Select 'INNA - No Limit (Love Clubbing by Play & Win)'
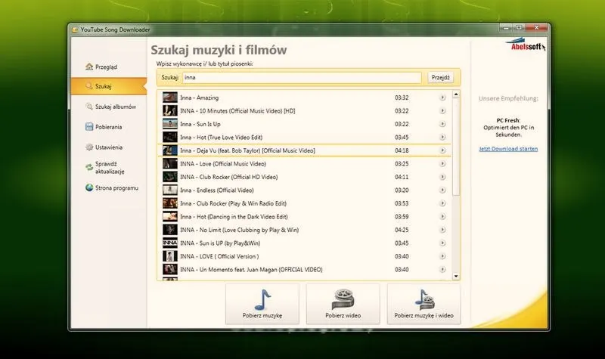The height and width of the screenshot is (359, 605). click(304, 230)
